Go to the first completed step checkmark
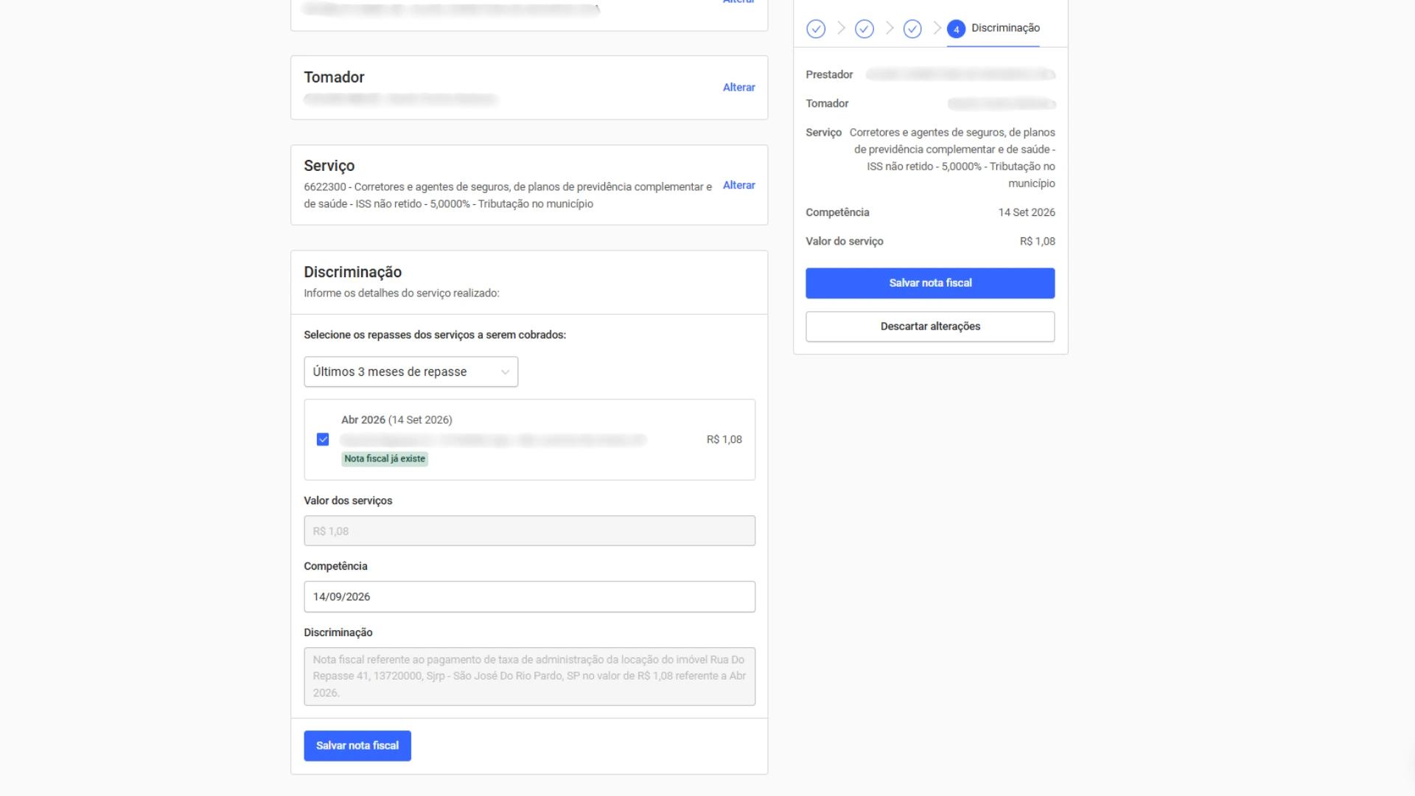This screenshot has height=796, width=1415. coord(816,29)
